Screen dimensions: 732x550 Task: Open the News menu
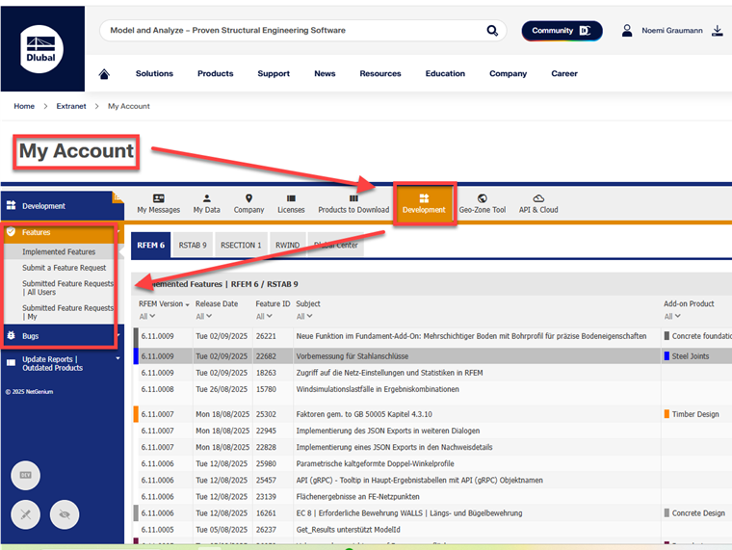(x=325, y=74)
